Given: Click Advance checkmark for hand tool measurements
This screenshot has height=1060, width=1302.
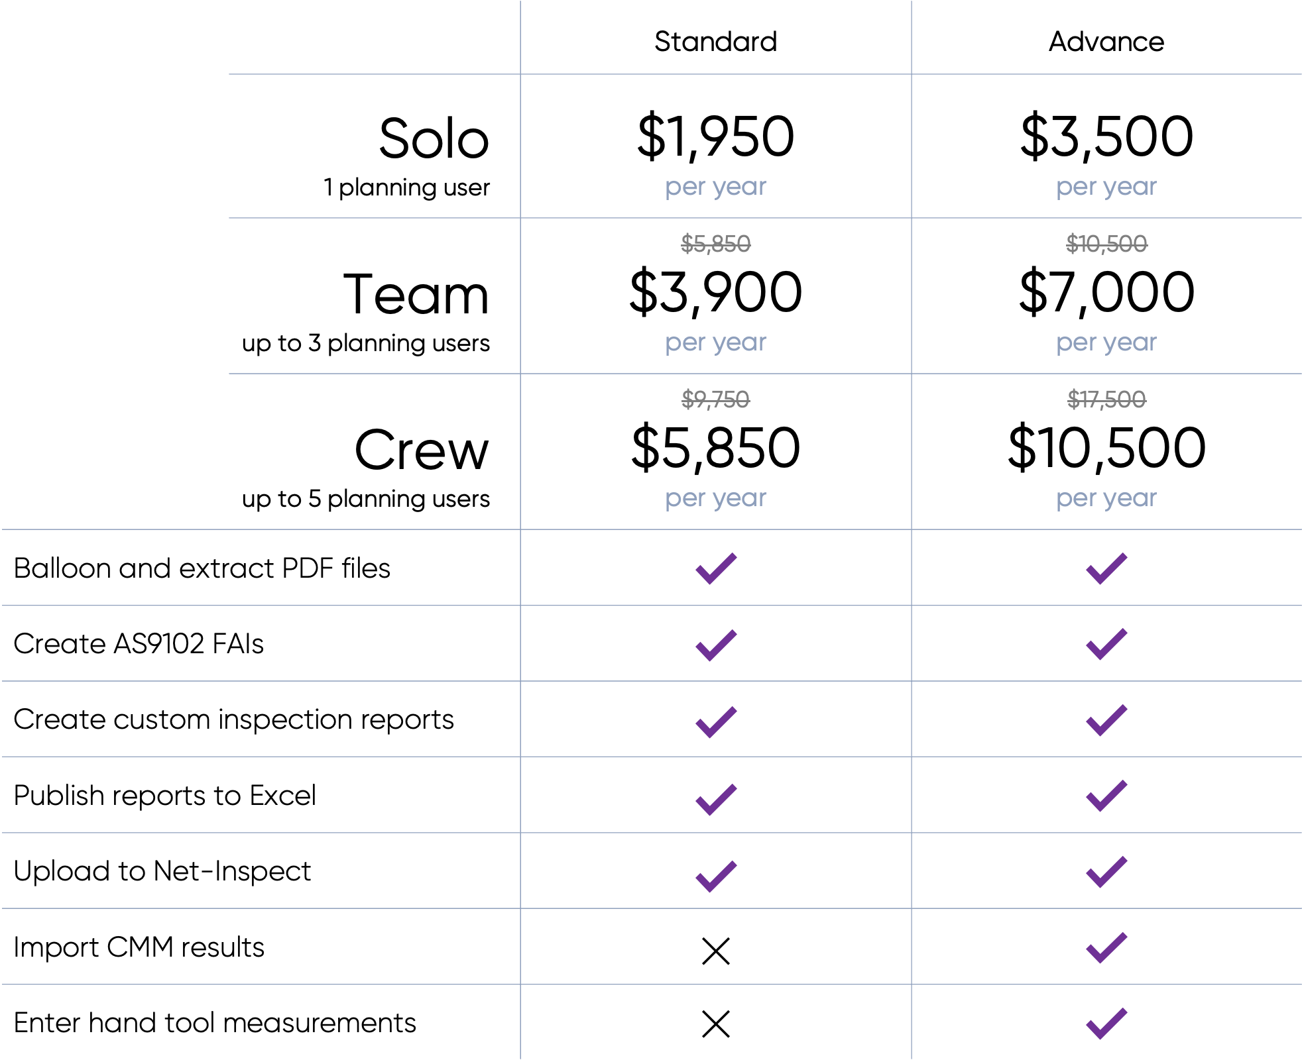Looking at the screenshot, I should pos(1106,1024).
